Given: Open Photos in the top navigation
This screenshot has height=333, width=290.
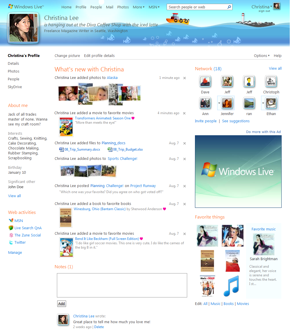Looking at the screenshot, I should click(123, 7).
